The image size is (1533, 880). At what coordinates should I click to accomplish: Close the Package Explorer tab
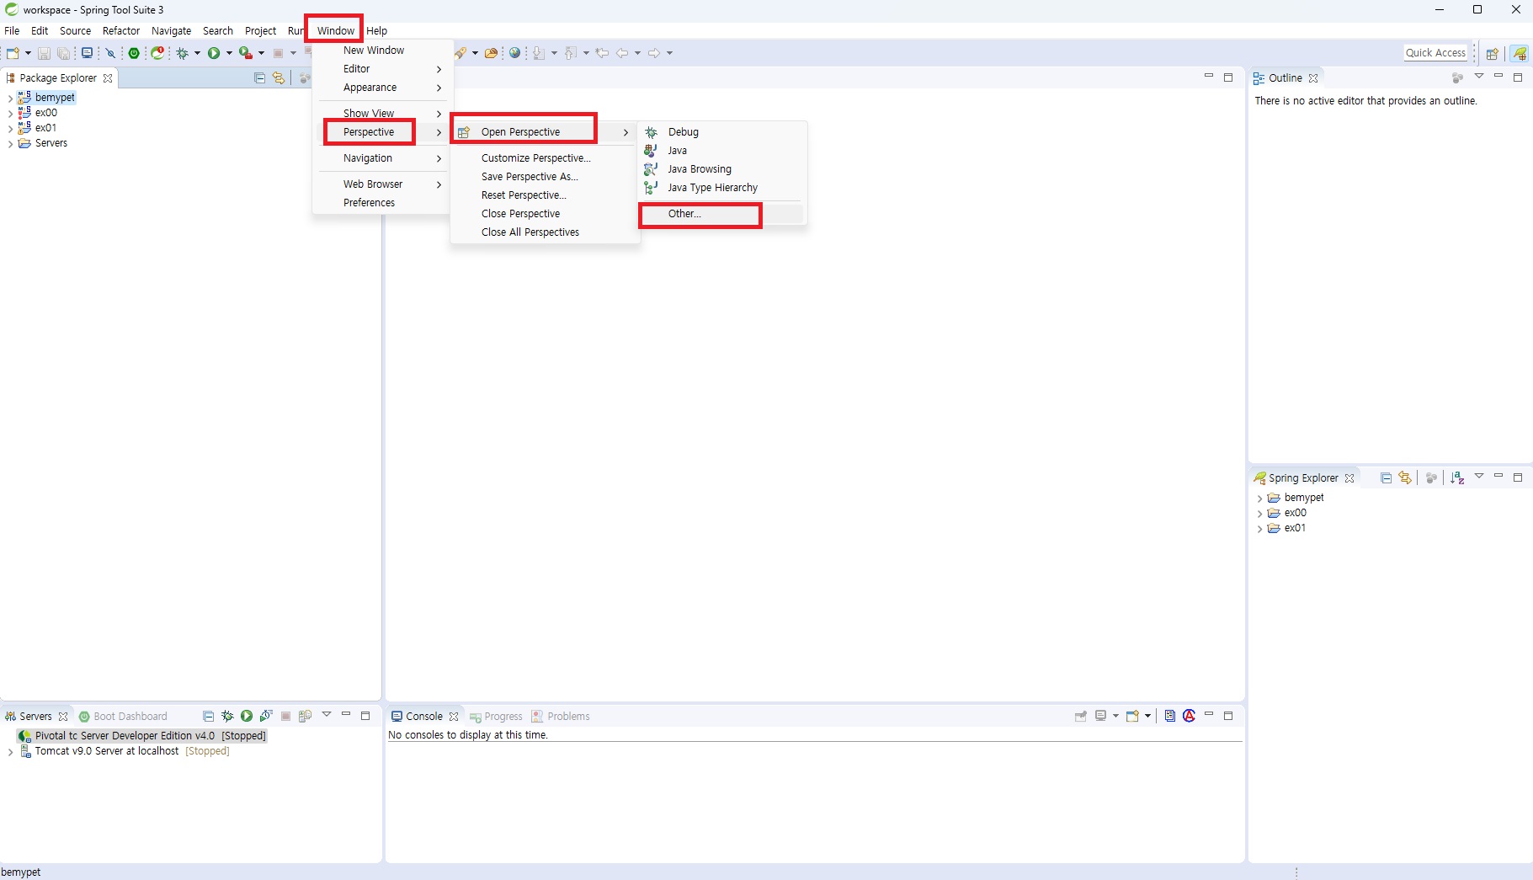click(x=108, y=78)
